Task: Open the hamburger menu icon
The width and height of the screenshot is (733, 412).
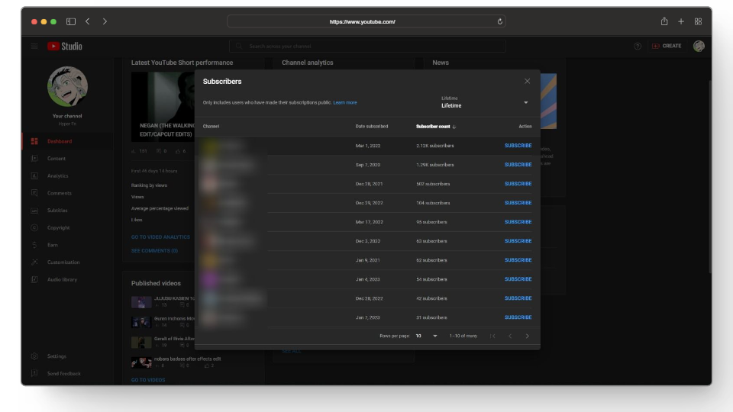Action: click(x=34, y=47)
